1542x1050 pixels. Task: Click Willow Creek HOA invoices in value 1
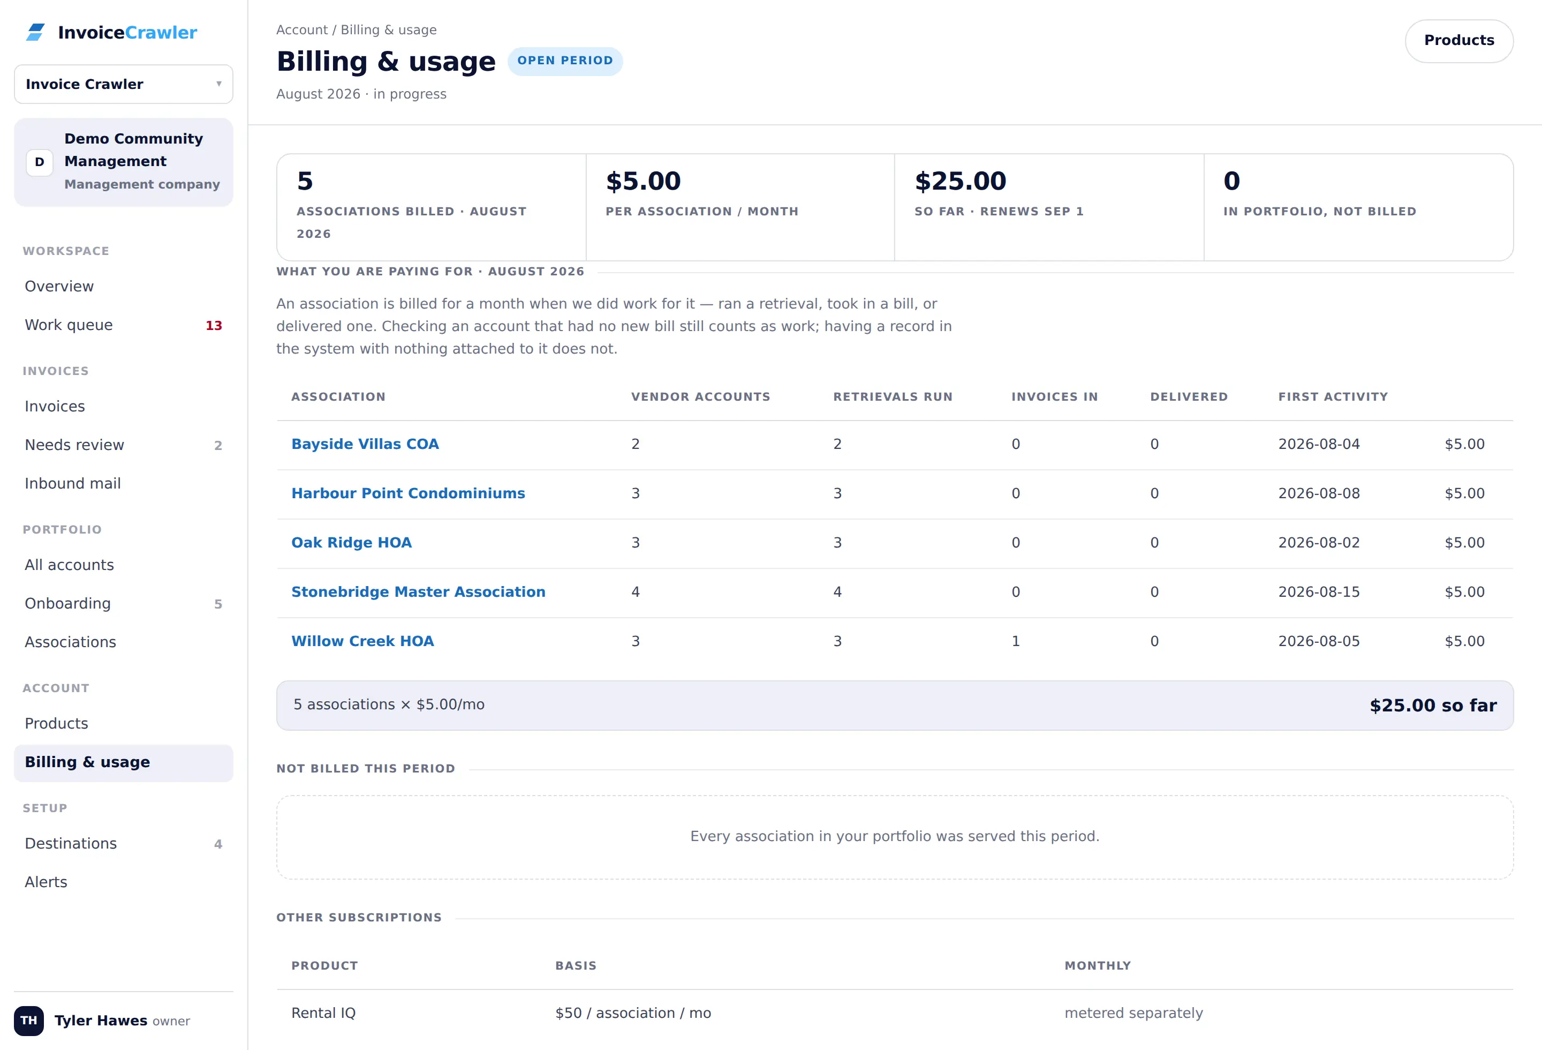[1015, 641]
